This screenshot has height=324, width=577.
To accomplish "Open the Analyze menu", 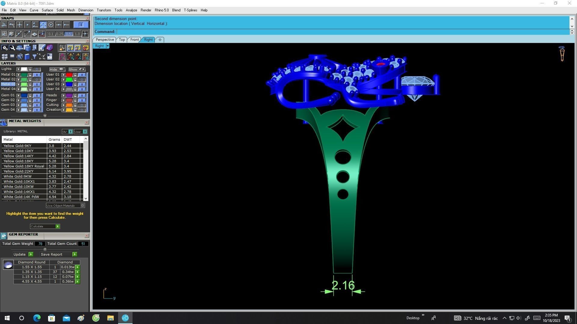I will (x=131, y=10).
